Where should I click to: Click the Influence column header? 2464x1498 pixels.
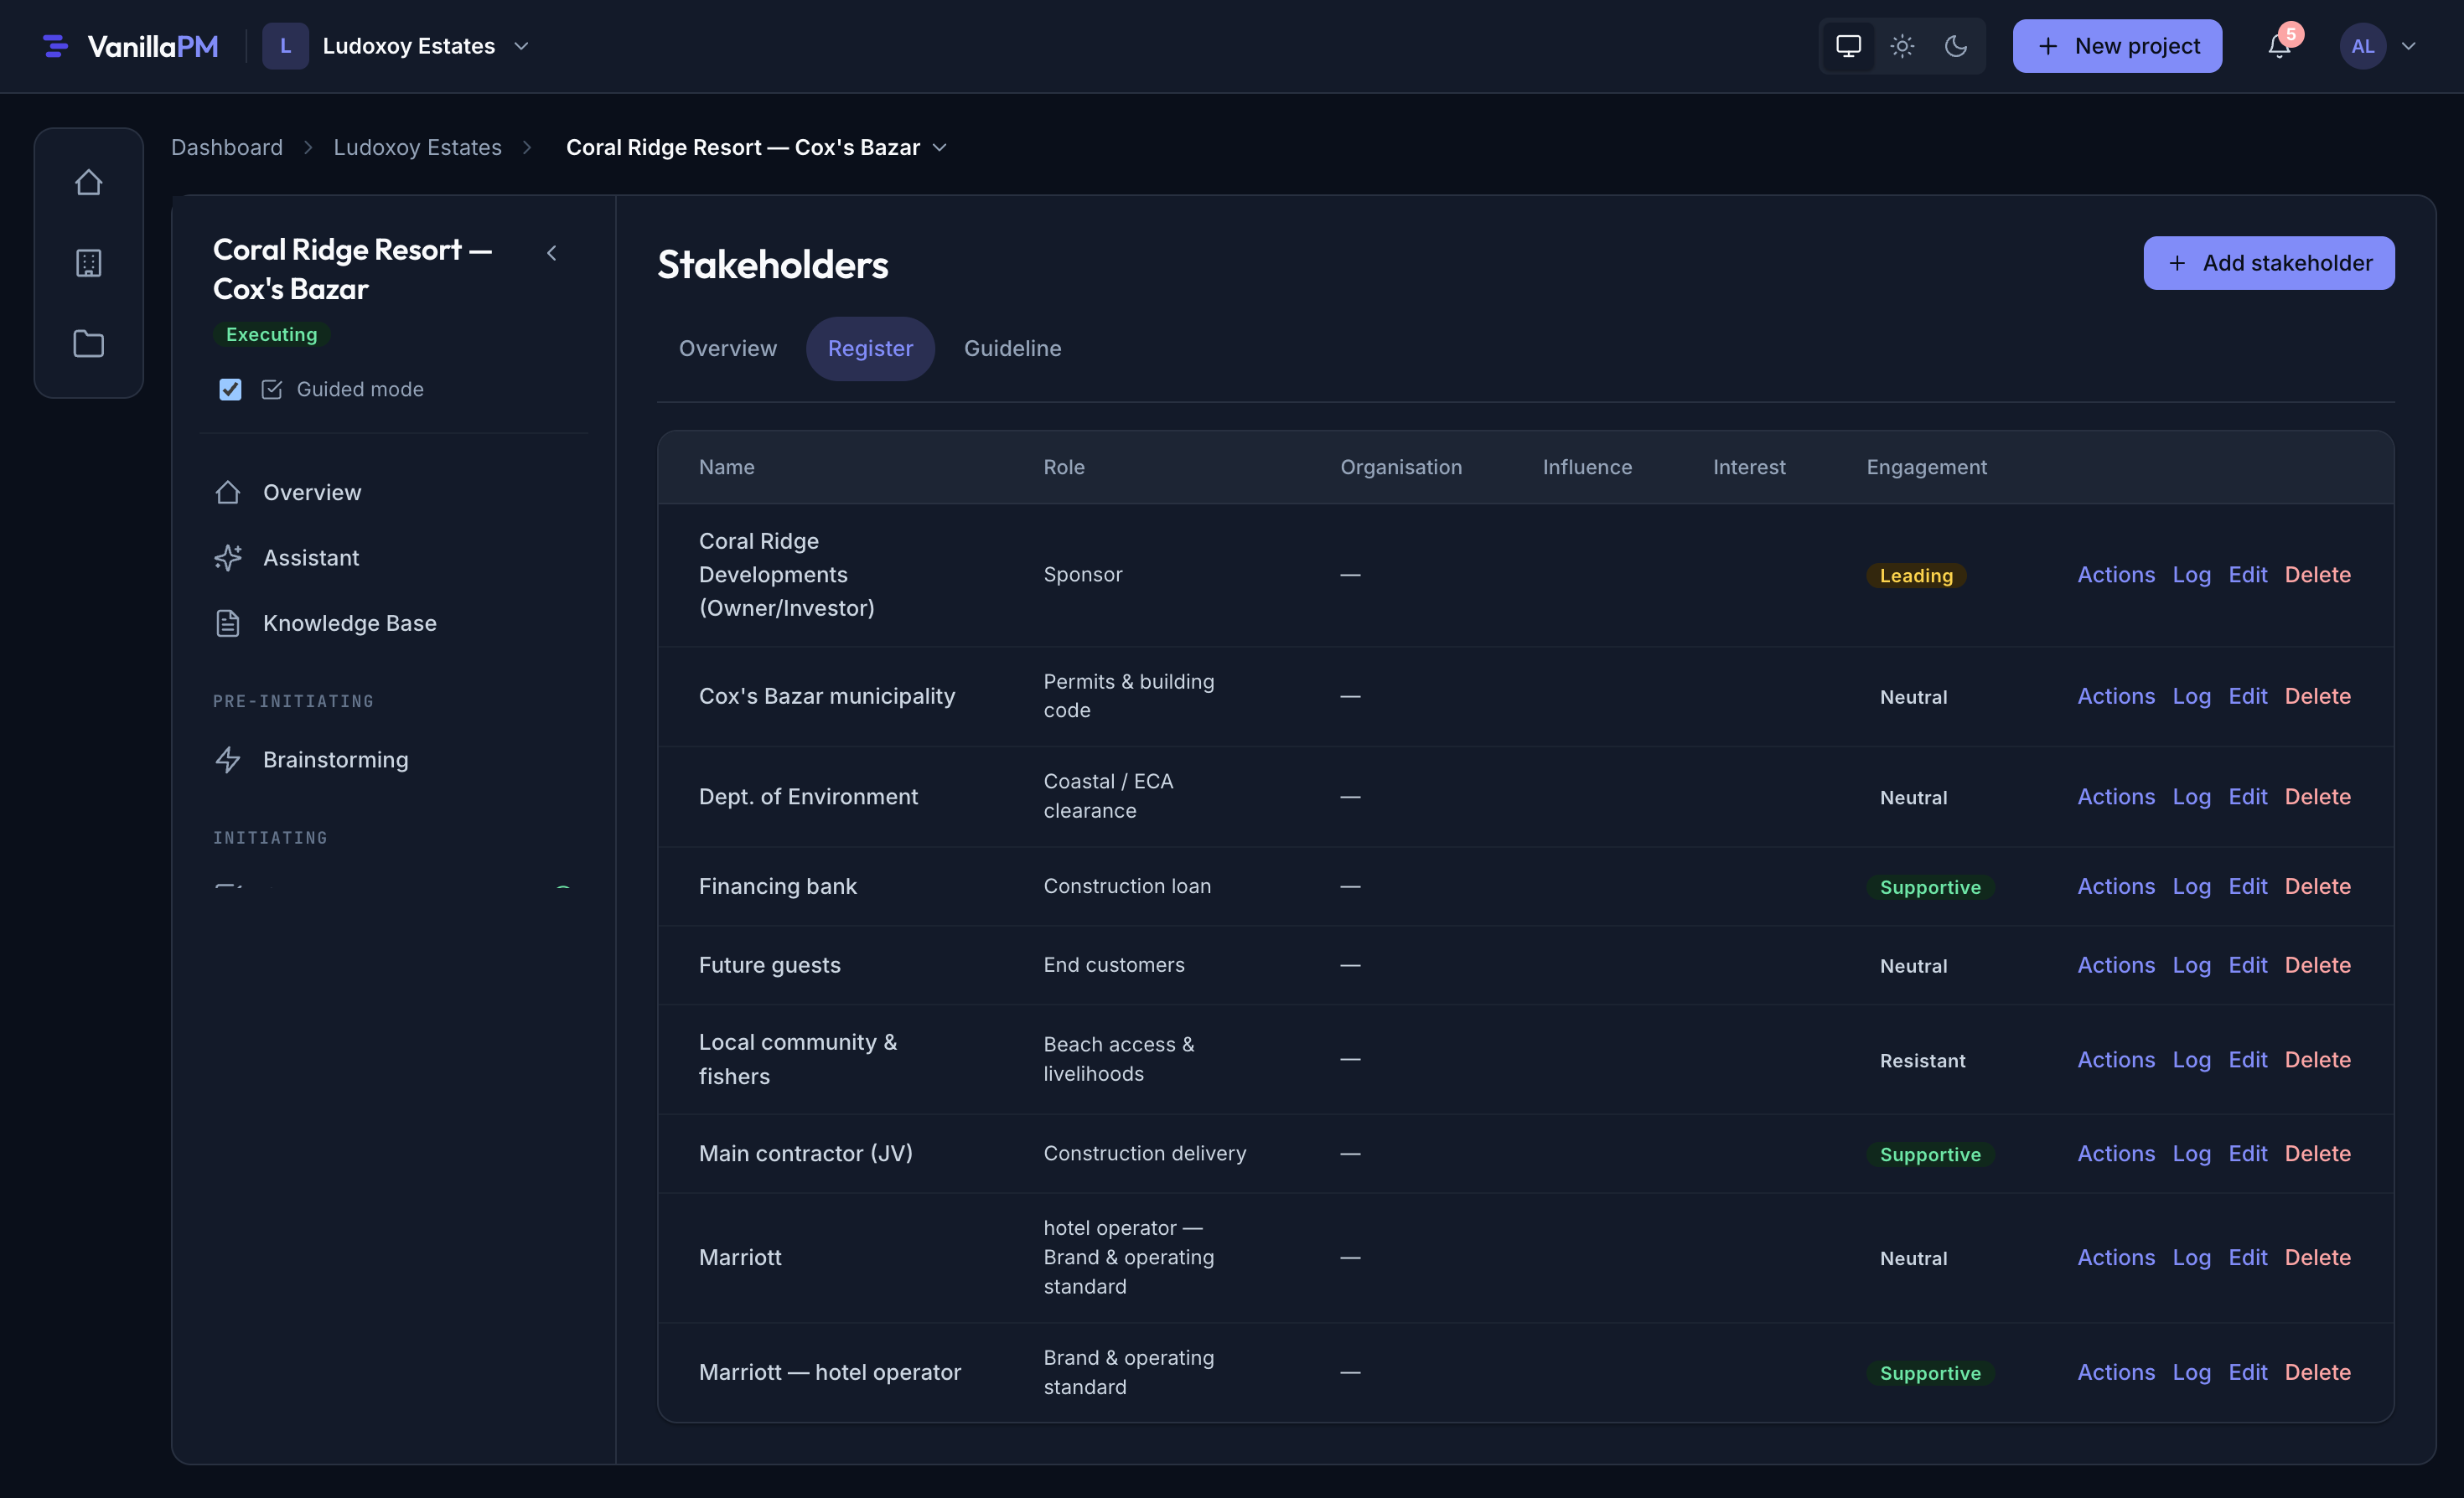point(1587,467)
